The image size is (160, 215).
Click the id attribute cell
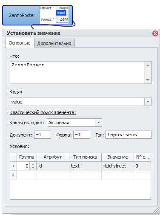(53, 166)
